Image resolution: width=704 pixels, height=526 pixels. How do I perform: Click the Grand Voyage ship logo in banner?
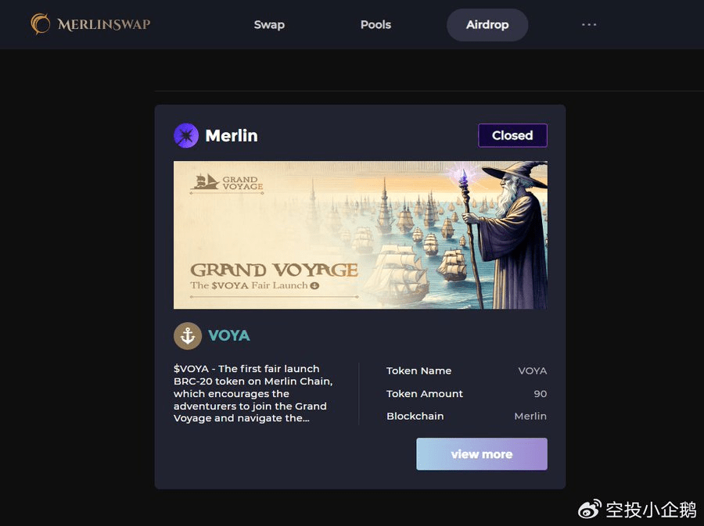tap(206, 182)
